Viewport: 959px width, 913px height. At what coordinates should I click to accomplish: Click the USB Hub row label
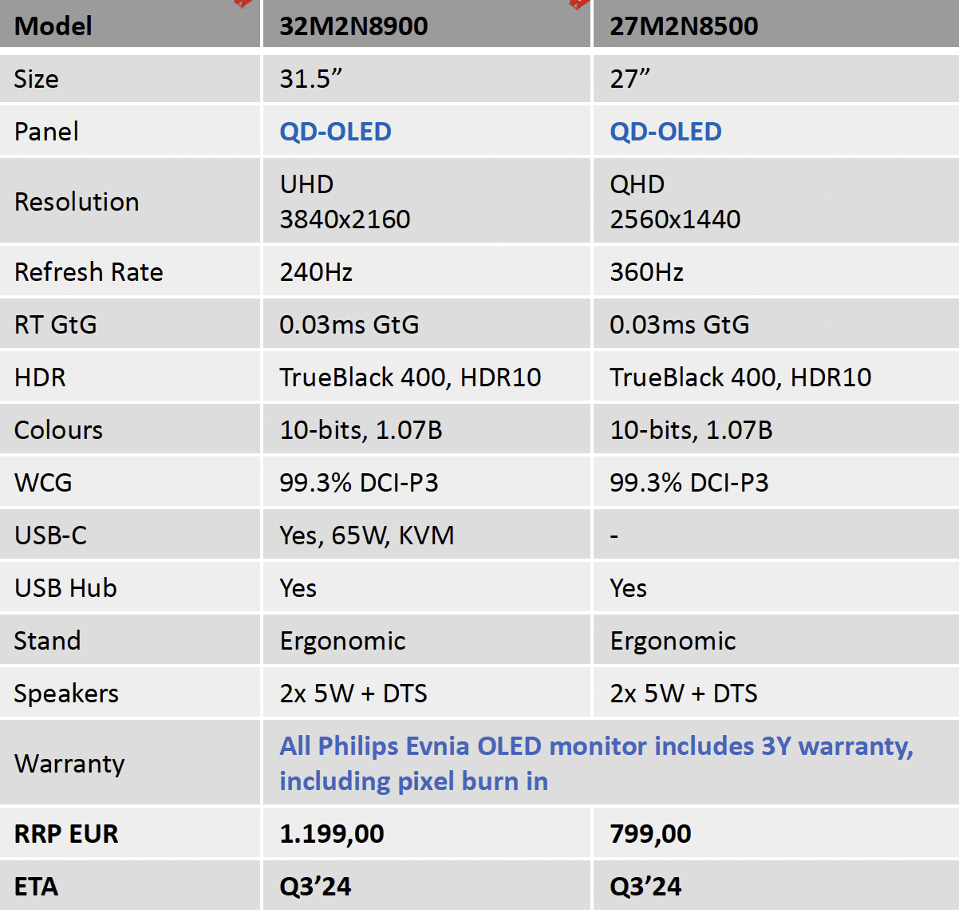(x=65, y=588)
